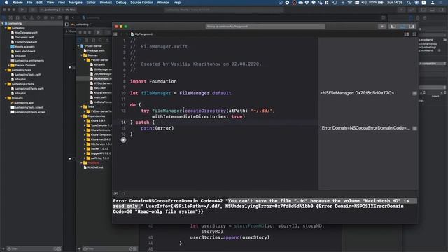Viewport: 448px width, 252px height.
Task: Open source control navigator icon
Action: (x=10, y=17)
